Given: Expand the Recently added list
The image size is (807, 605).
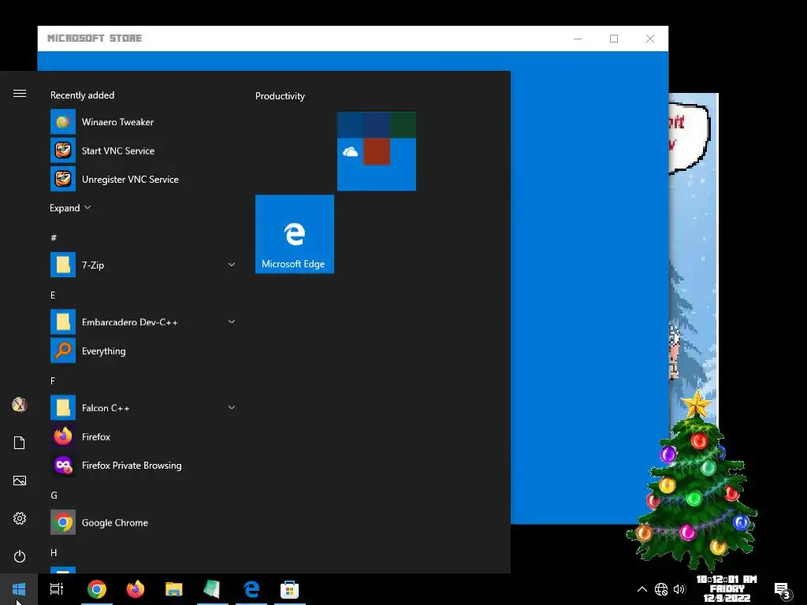Looking at the screenshot, I should click(x=70, y=208).
